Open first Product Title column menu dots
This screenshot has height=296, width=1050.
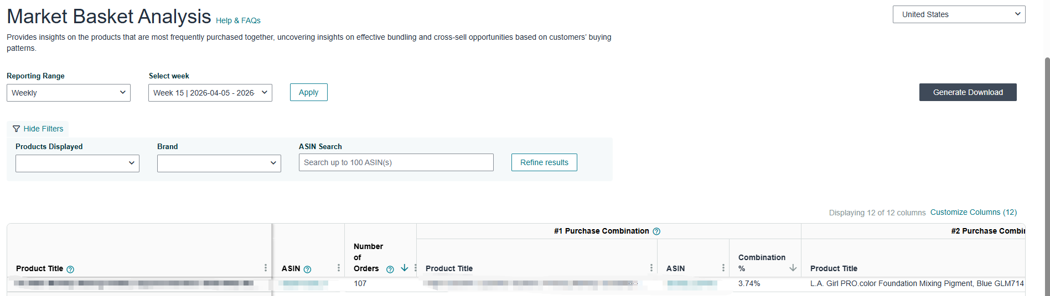(x=266, y=268)
